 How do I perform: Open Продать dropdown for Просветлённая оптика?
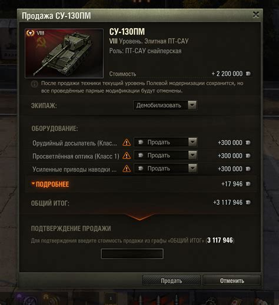pos(165,155)
